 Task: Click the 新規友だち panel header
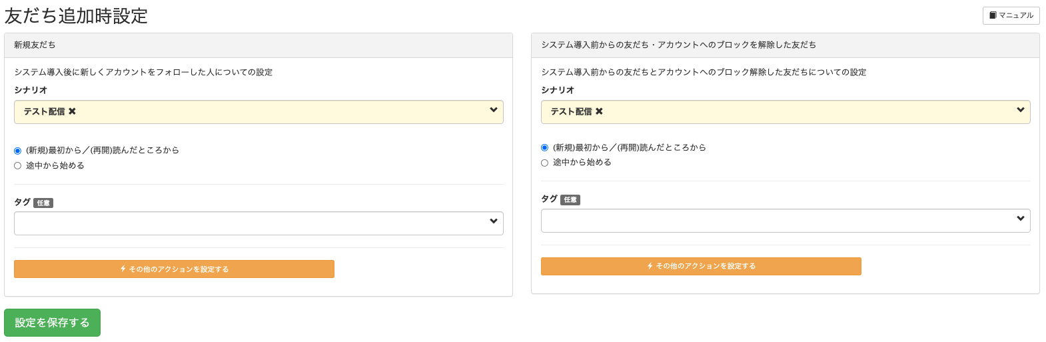259,45
